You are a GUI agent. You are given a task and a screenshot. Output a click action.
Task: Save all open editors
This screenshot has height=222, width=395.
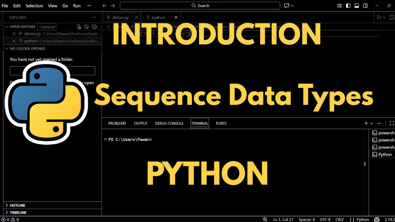tap(87, 27)
